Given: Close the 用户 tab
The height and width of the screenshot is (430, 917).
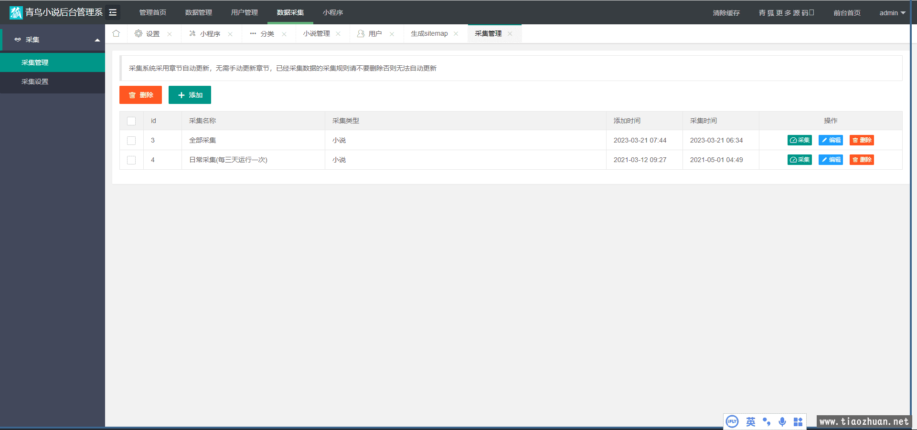Looking at the screenshot, I should point(392,34).
